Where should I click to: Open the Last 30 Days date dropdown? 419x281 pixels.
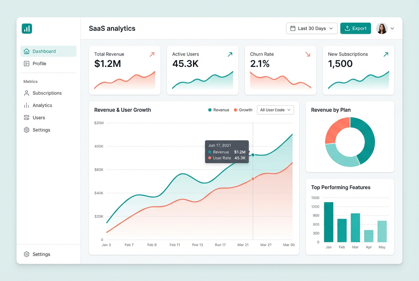pyautogui.click(x=312, y=28)
